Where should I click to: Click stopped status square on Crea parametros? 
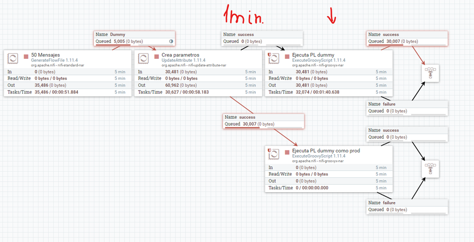pos(157,56)
